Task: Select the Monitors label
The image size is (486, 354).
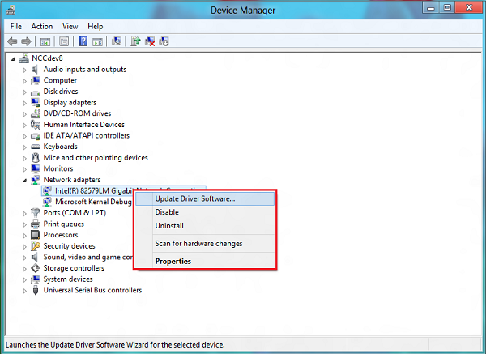Action: (58, 168)
